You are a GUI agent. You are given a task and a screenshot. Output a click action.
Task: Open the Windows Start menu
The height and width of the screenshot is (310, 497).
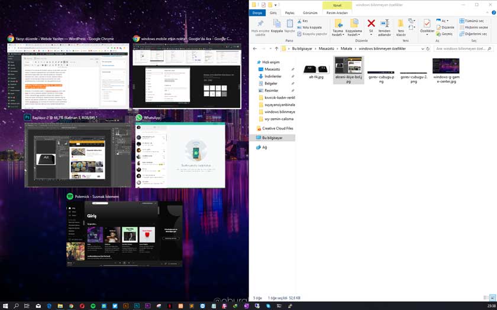[x=5, y=306]
